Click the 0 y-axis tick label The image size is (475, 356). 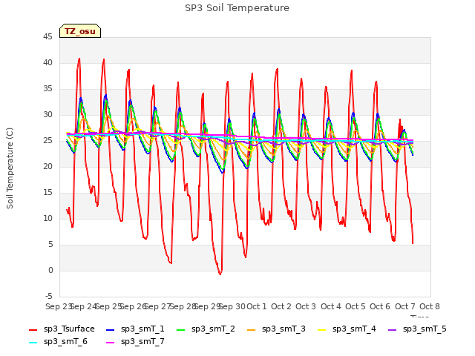point(50,270)
